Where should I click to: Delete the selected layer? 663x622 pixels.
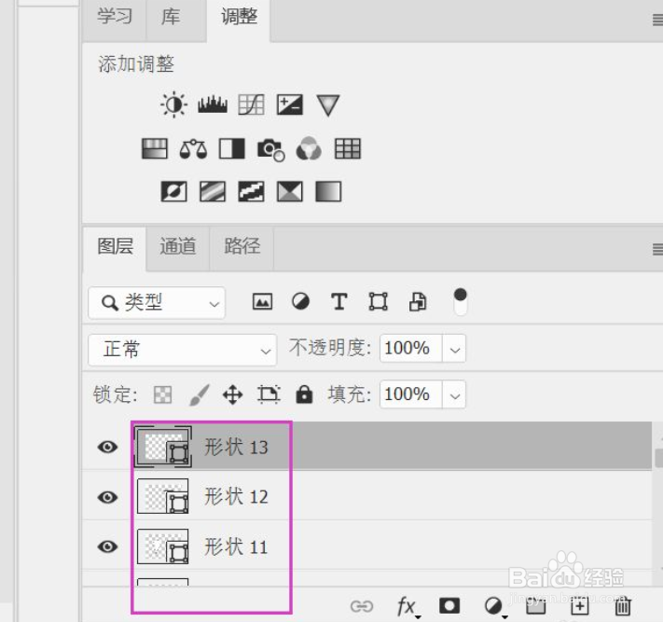point(622,606)
